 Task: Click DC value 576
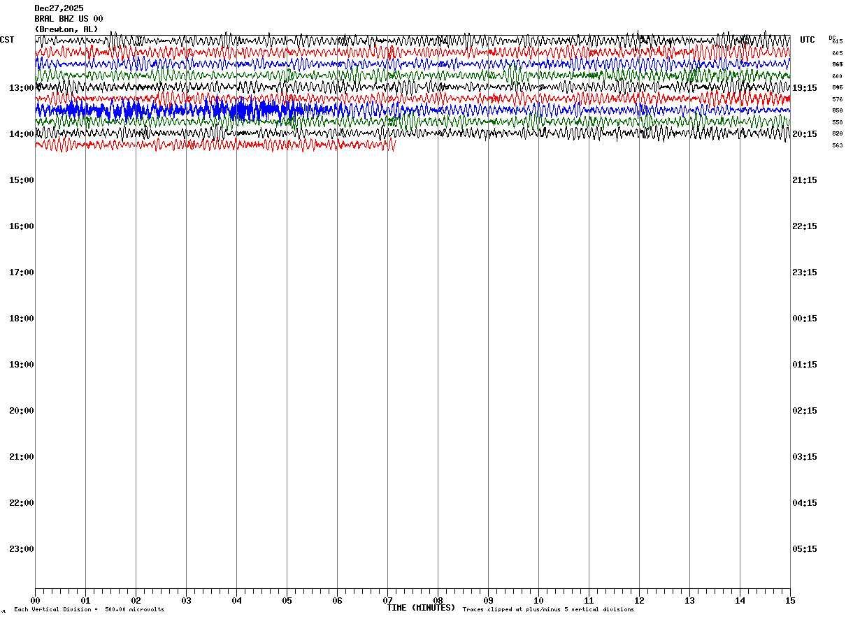(x=838, y=99)
